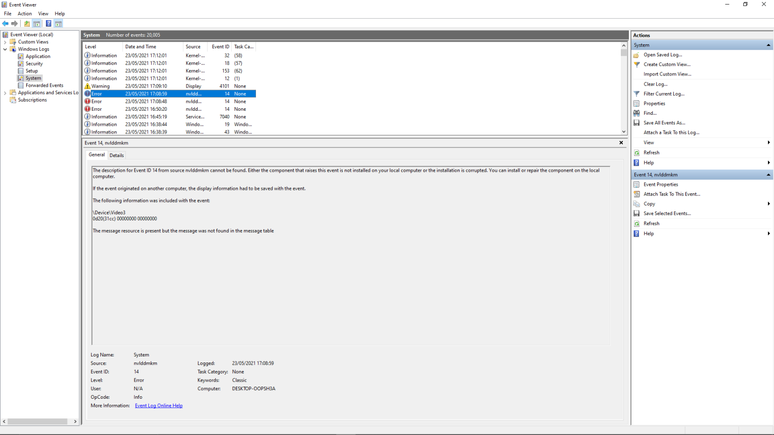
Task: Click the Event Properties icon in Actions pane
Action: 636,184
